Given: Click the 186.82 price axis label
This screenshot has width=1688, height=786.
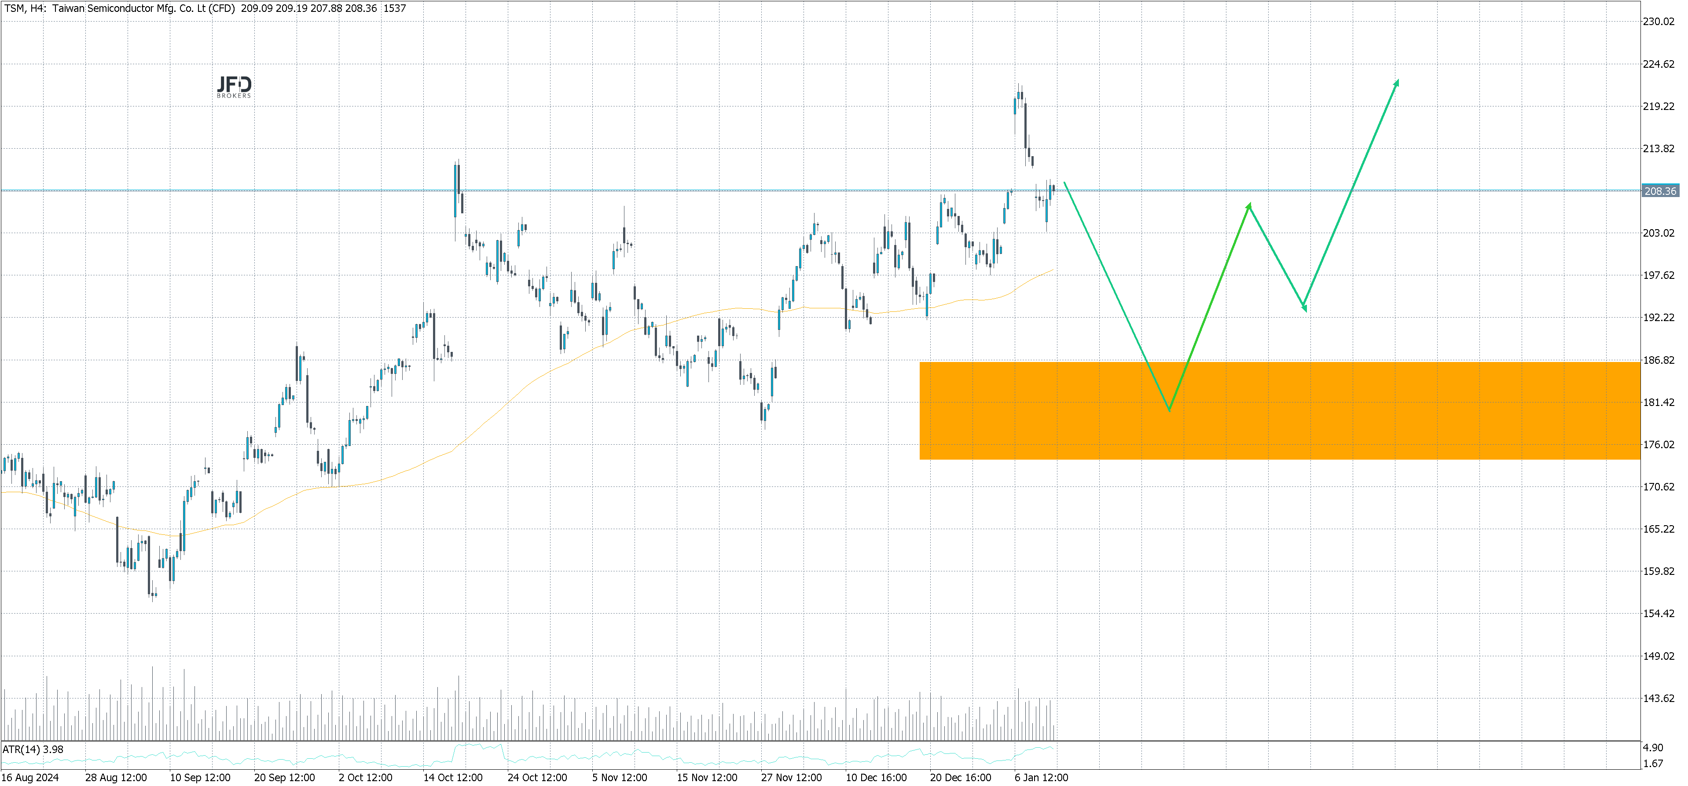Looking at the screenshot, I should [1658, 360].
